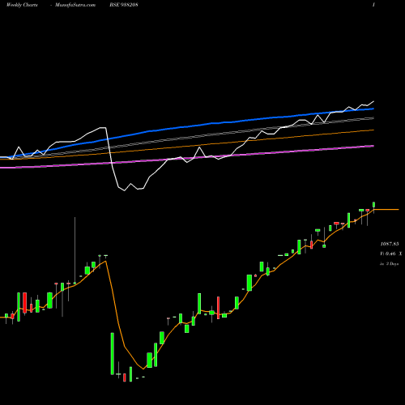Screen dimensions: 405x405
Task: Click the "in 2 Days" text
Action: coord(389,264)
